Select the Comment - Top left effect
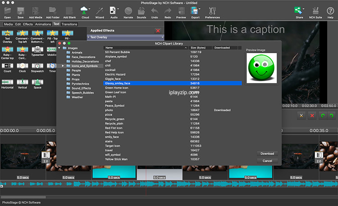Image resolution: width=338 pixels, height=206 pixels. 23,37
